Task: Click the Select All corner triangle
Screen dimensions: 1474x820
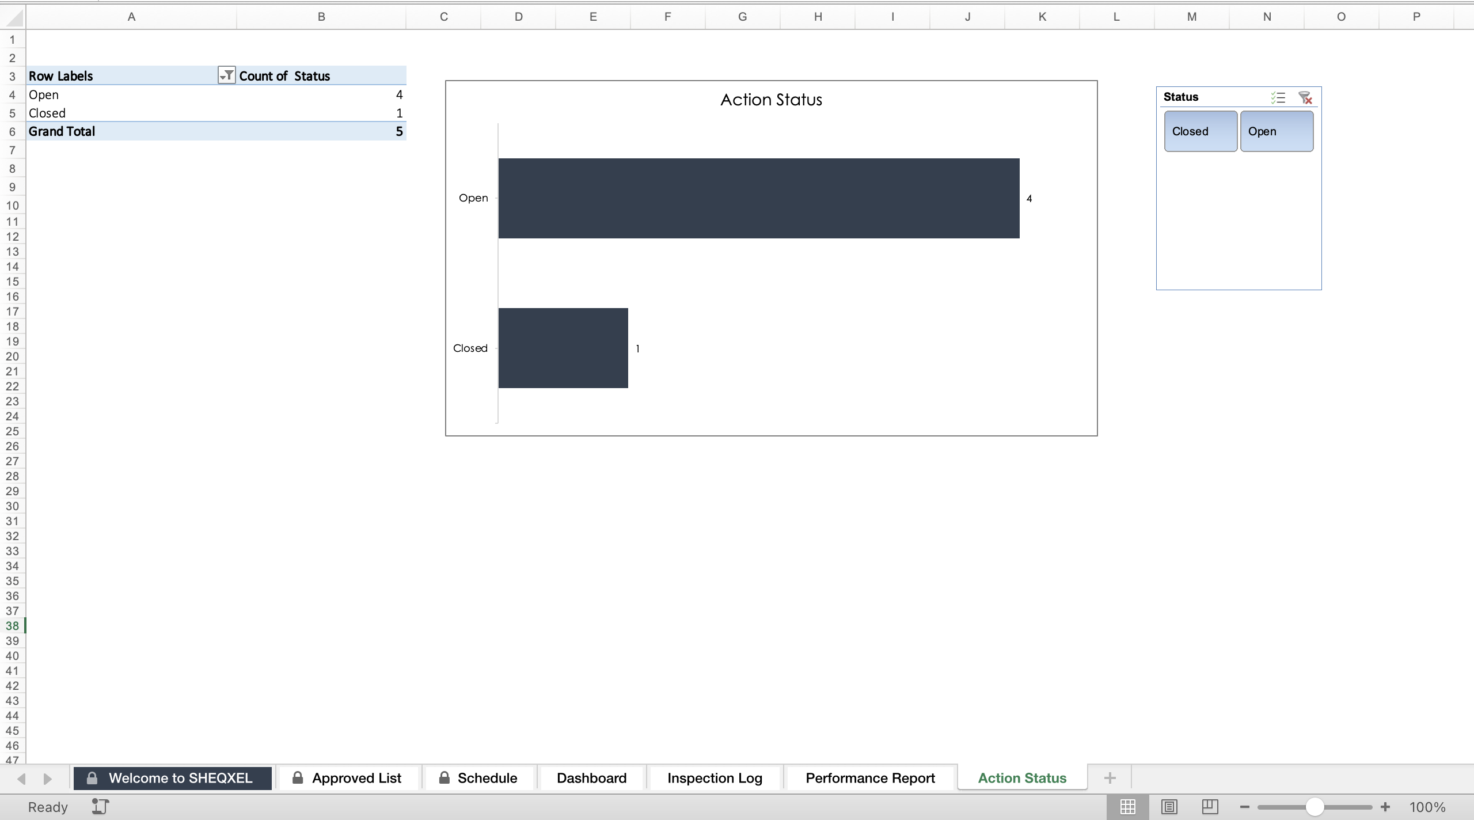Action: coord(13,18)
